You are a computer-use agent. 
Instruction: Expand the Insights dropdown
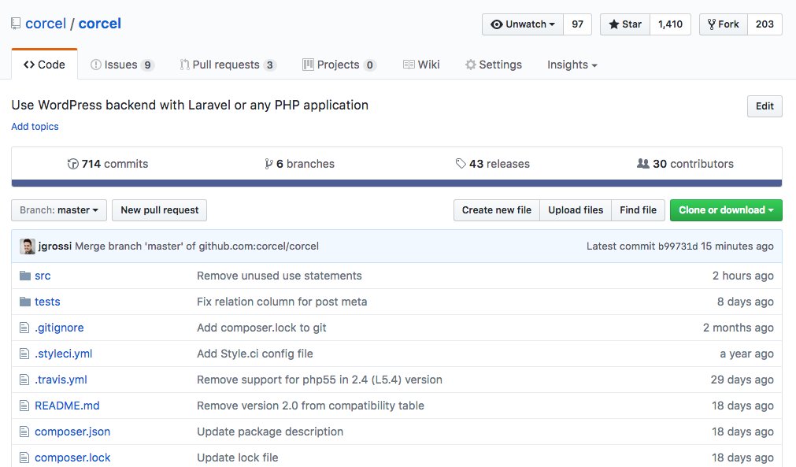click(572, 65)
